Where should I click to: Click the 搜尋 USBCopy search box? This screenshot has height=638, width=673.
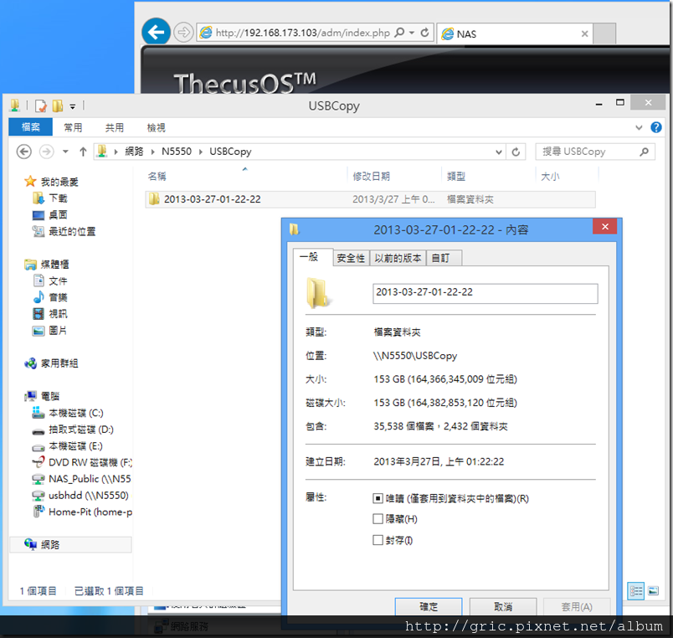pyautogui.click(x=595, y=152)
